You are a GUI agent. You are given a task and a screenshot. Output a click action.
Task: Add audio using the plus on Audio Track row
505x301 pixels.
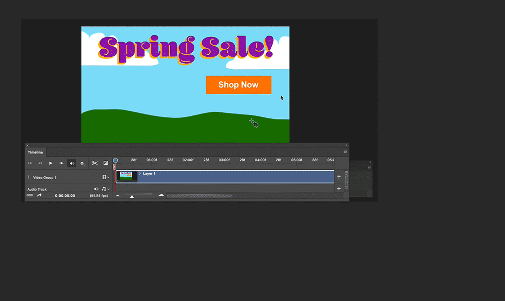(x=339, y=188)
